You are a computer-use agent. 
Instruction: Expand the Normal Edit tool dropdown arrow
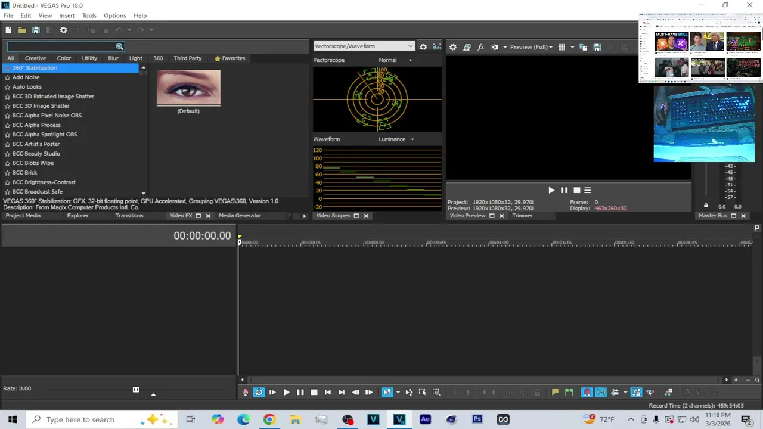click(x=398, y=392)
